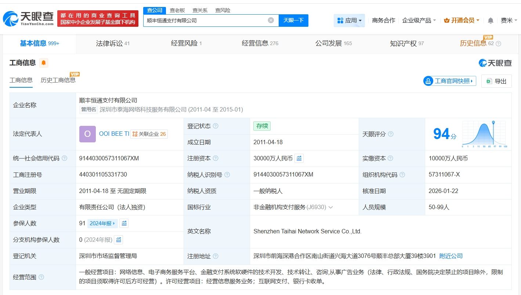This screenshot has width=521, height=295.
Task: Click the notification bell icon in header
Action: coord(491,21)
